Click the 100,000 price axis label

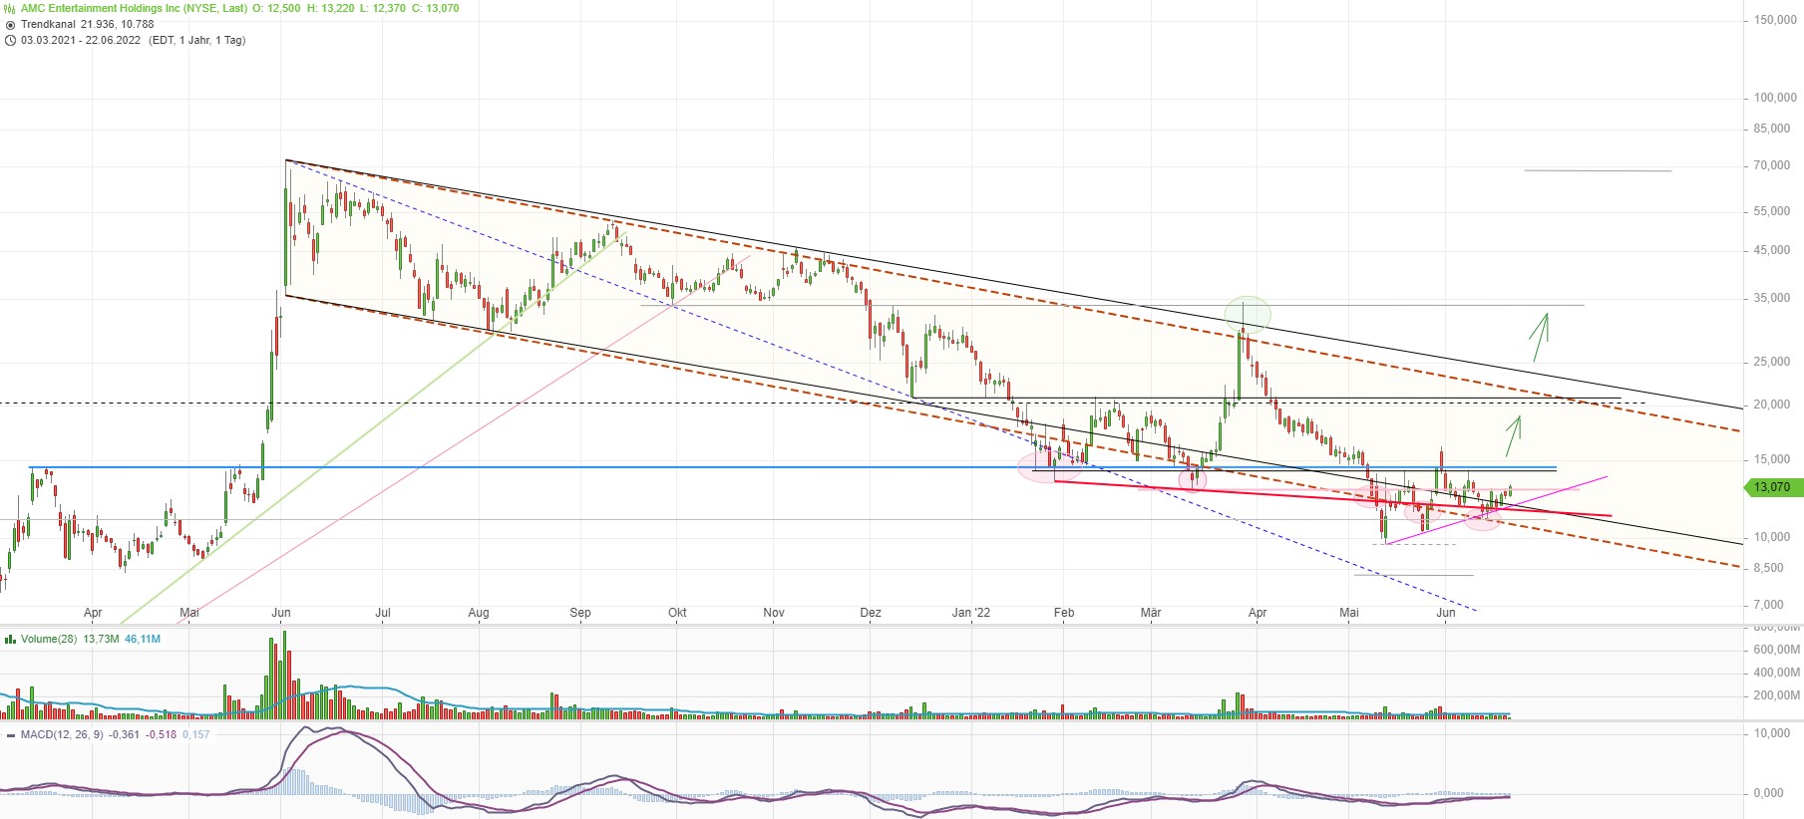(x=1775, y=98)
